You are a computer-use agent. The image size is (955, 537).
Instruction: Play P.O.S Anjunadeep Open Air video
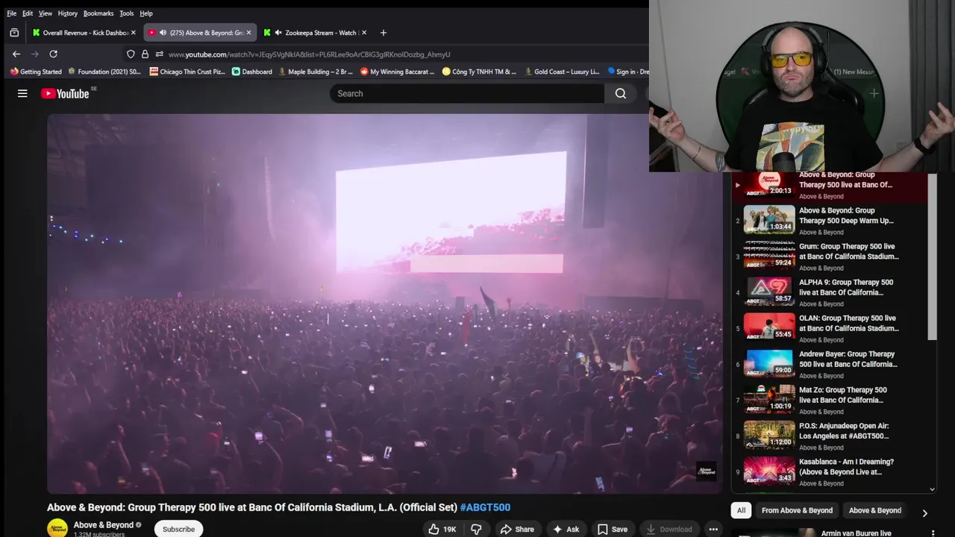pos(830,435)
